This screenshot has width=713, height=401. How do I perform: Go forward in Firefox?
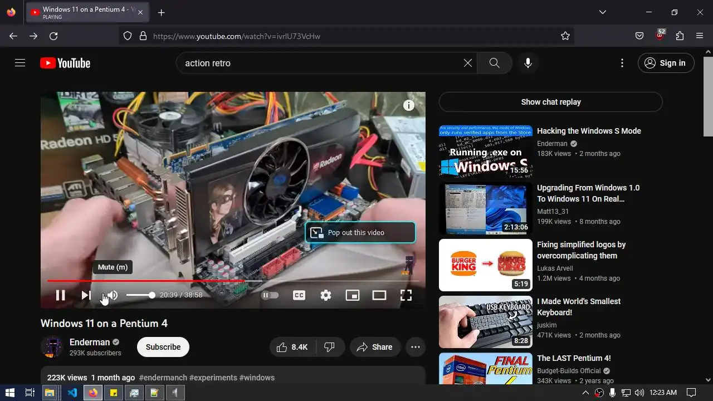[x=33, y=36]
